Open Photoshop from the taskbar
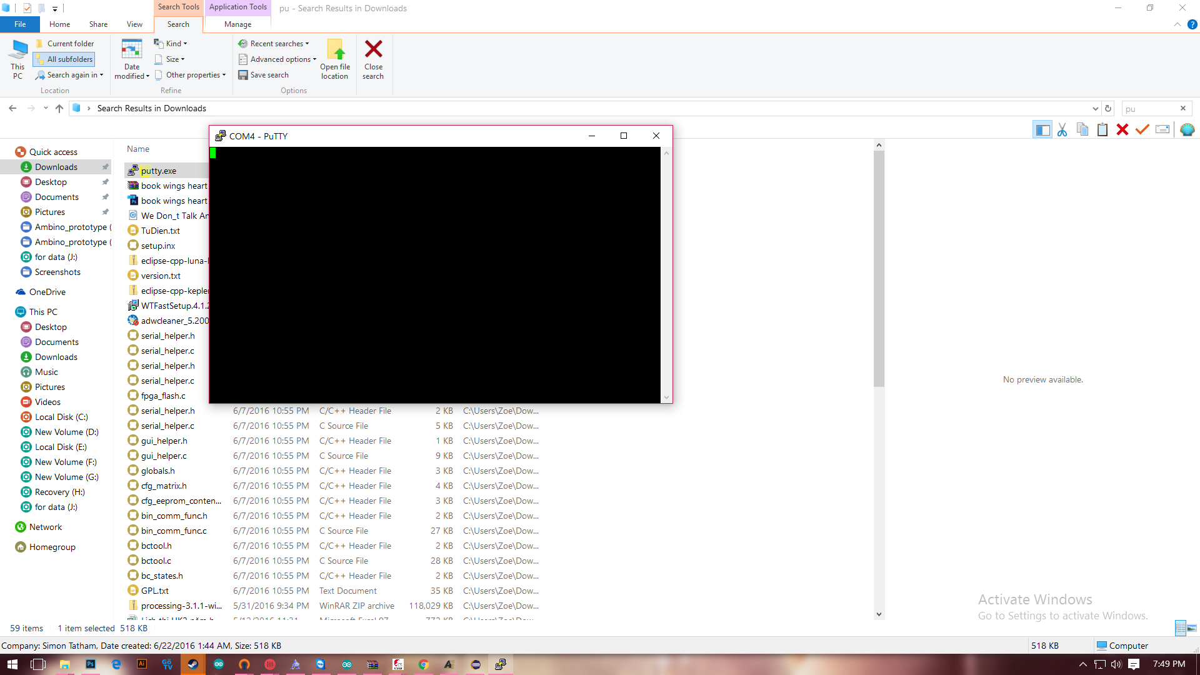 (x=91, y=664)
